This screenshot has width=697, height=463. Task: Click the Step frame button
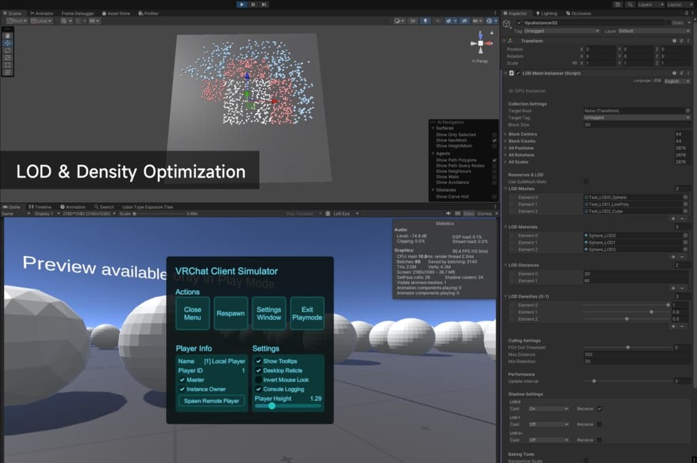pos(265,4)
